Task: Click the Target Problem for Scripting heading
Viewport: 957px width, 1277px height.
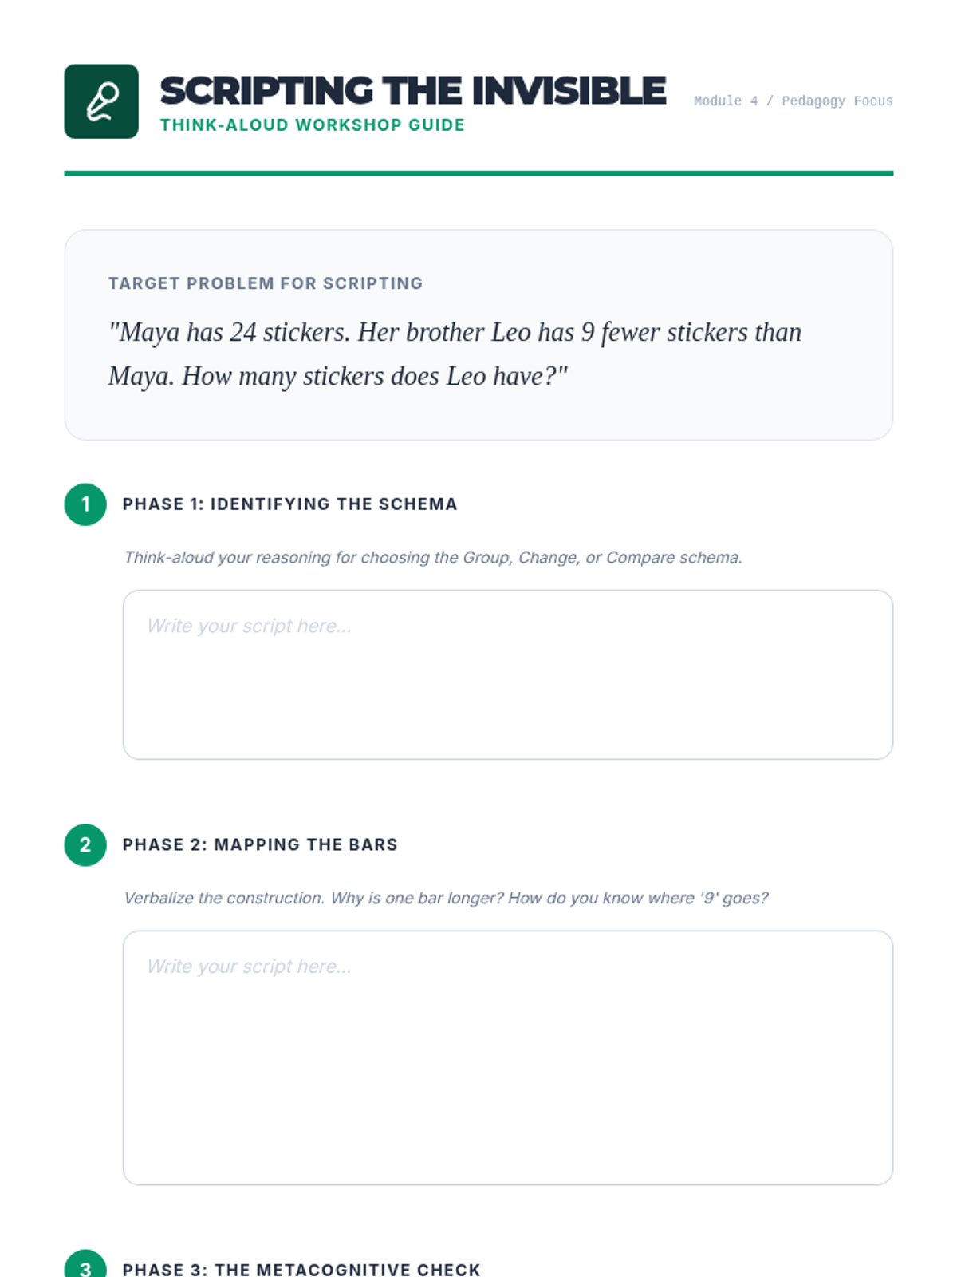Action: (x=266, y=283)
